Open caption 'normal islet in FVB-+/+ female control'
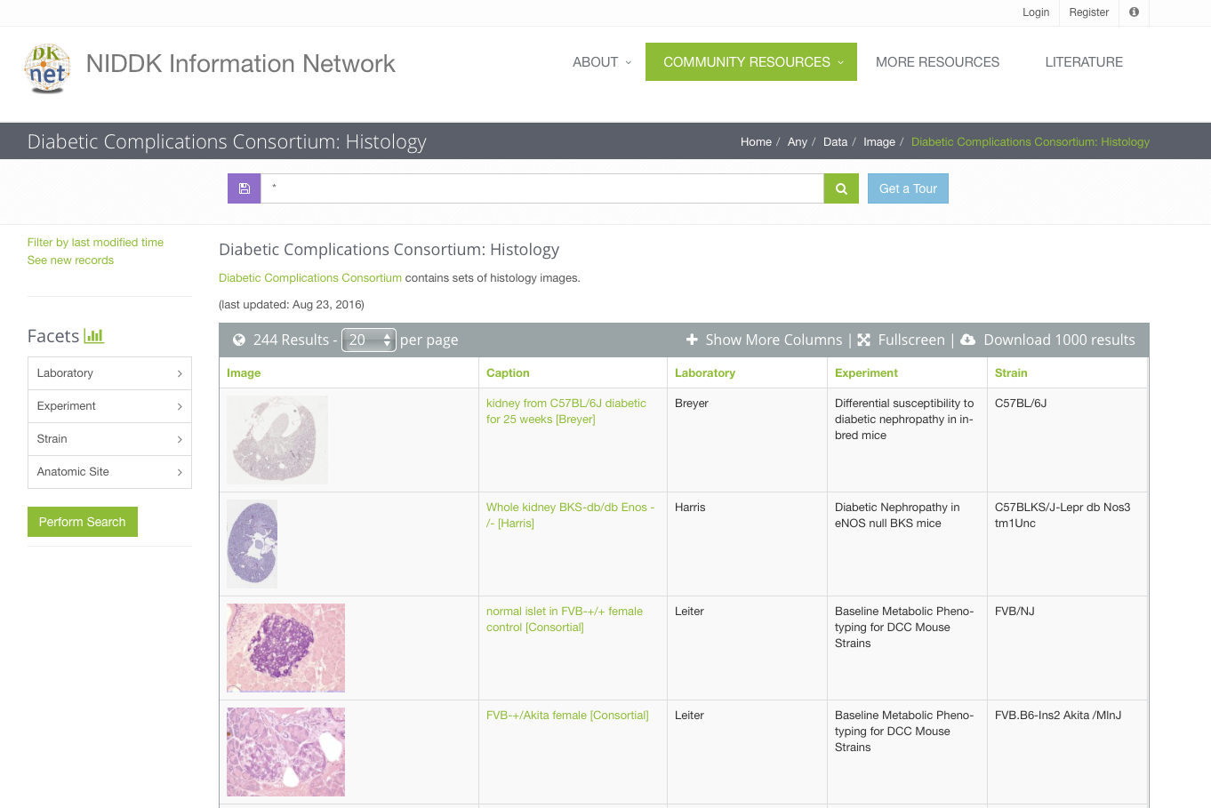Screen dimensions: 1211x808 (565, 620)
